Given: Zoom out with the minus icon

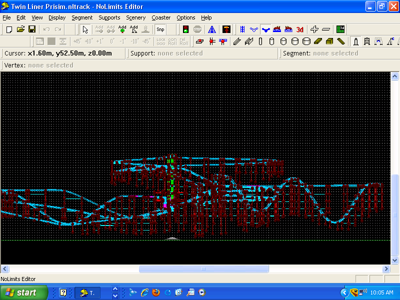Looking at the screenshot, I should pos(326,29).
